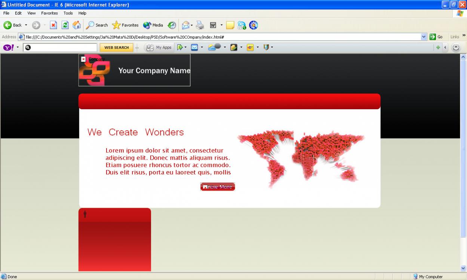Click the blue round gear toolbar icon

(254, 25)
